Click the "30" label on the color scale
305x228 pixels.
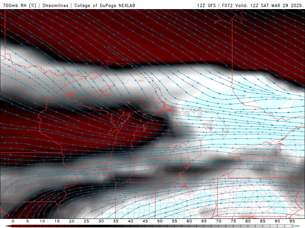(101, 221)
